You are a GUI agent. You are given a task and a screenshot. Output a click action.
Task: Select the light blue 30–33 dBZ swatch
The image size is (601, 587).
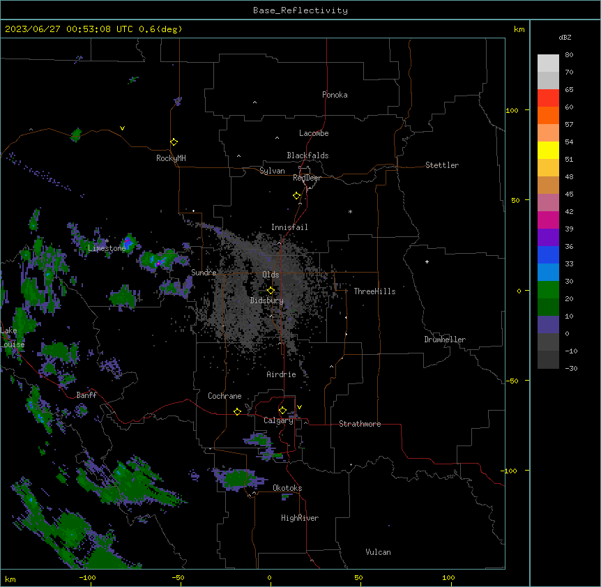click(x=548, y=273)
